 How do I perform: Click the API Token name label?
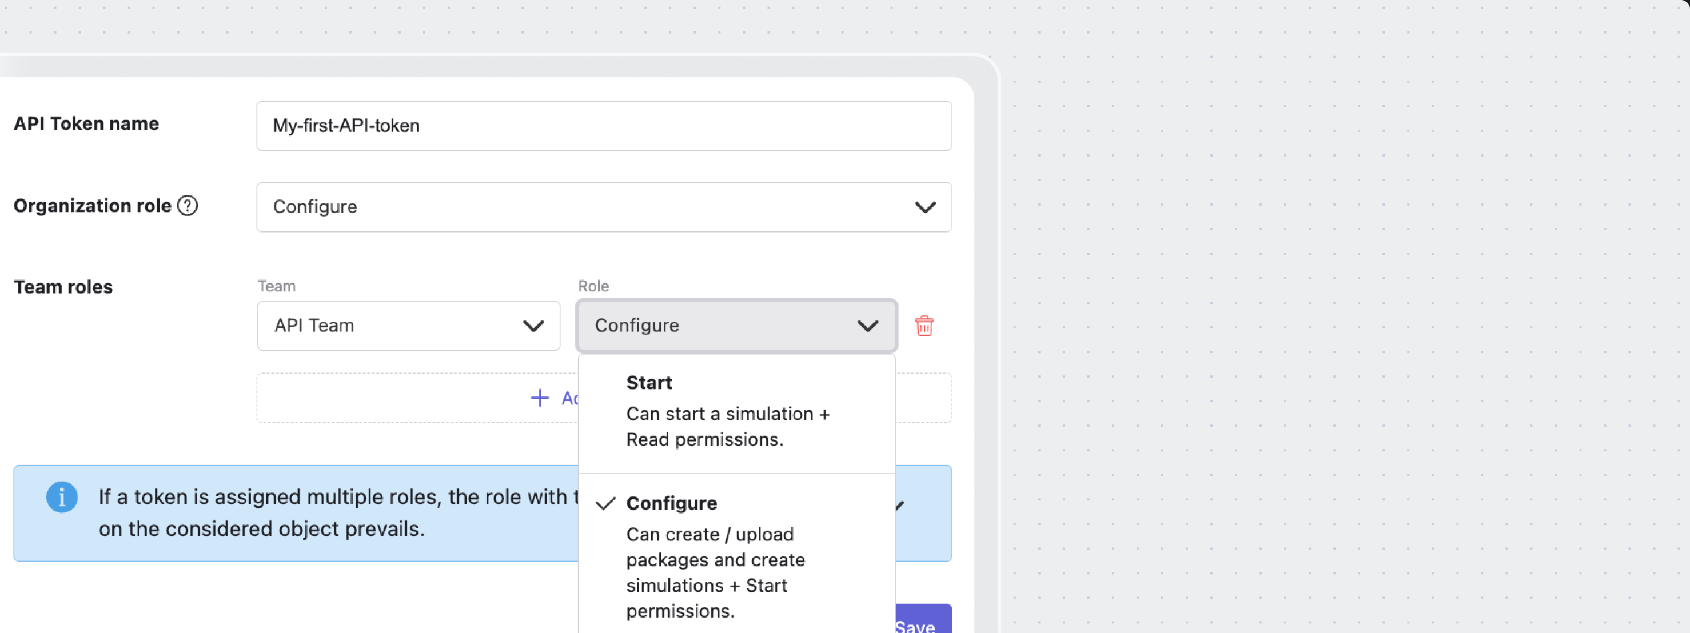86,124
